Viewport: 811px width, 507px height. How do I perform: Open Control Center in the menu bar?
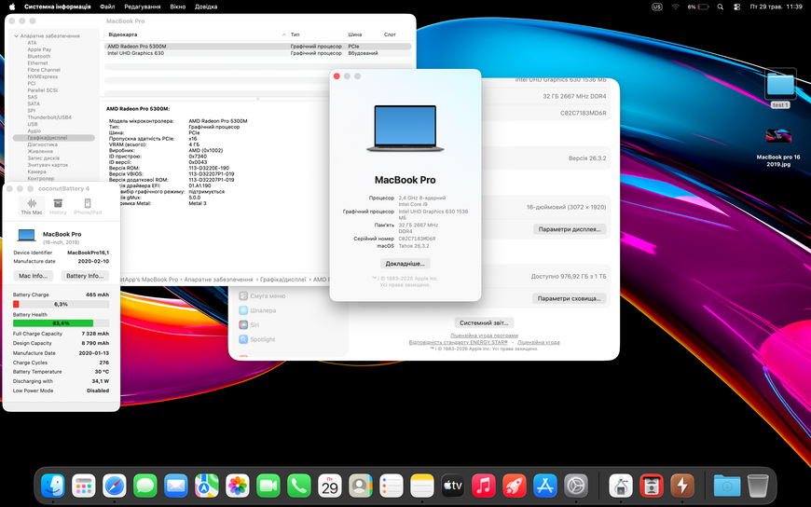click(737, 7)
